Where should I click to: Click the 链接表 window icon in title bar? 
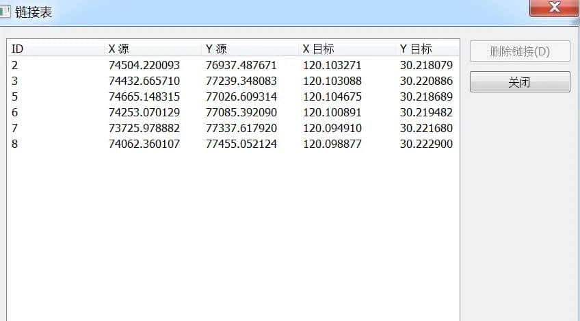5,11
